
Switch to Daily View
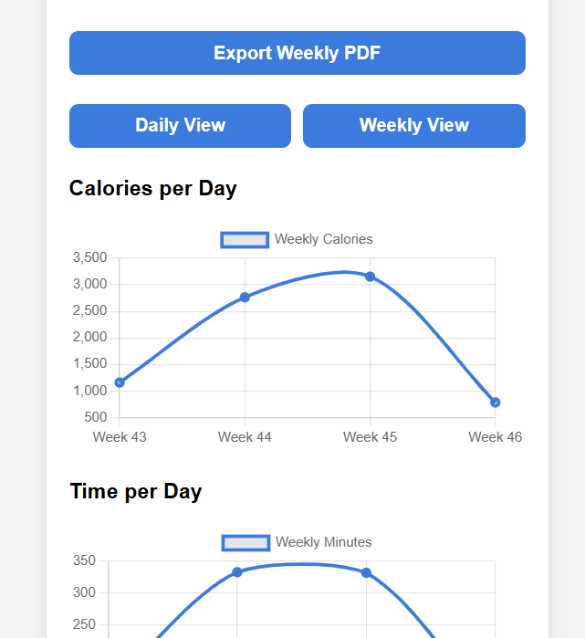[180, 126]
